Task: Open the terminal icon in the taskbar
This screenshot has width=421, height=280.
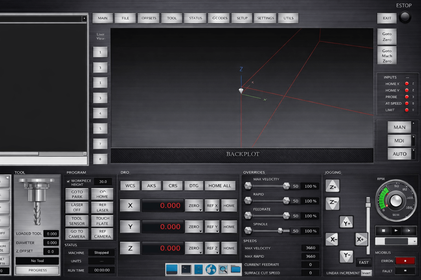Action: pos(186,269)
